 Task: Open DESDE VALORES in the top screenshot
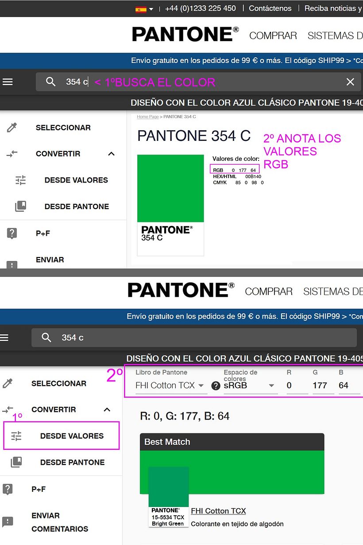click(x=76, y=180)
